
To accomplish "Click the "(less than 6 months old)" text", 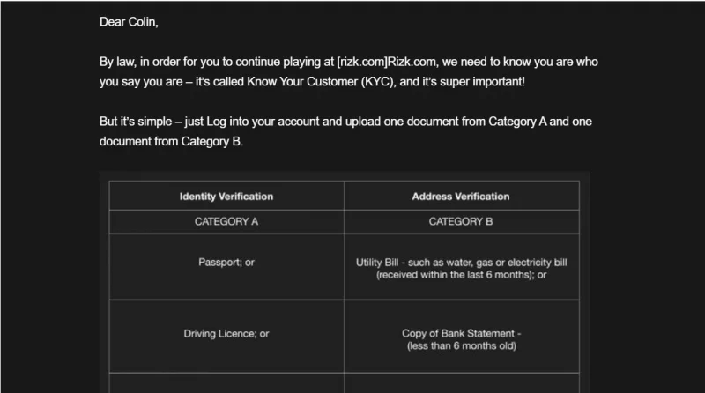I will click(x=461, y=345).
